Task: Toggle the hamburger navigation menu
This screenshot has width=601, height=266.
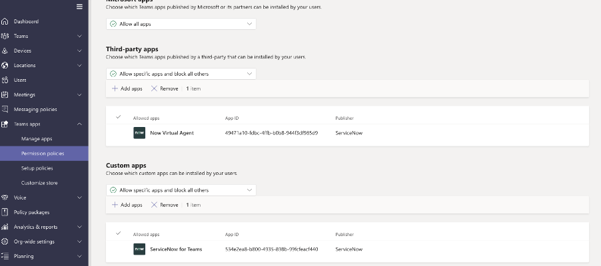Action: coord(79,7)
